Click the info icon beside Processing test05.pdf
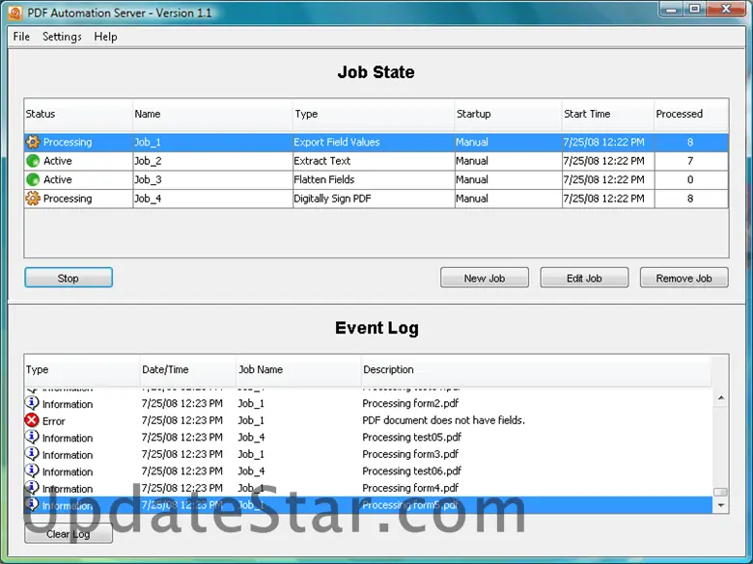This screenshot has height=564, width=753. (x=32, y=437)
